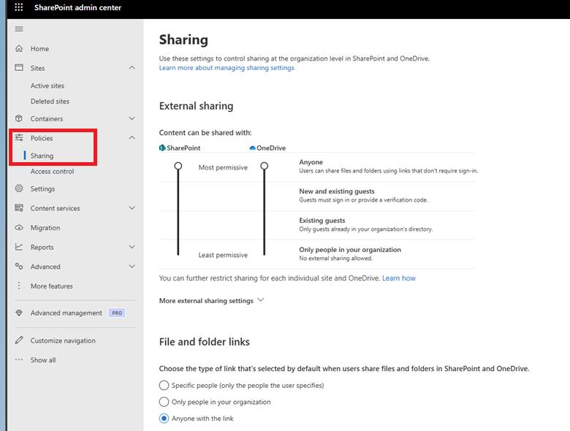Select Only people in your organization radio
570x431 pixels.
click(x=164, y=402)
